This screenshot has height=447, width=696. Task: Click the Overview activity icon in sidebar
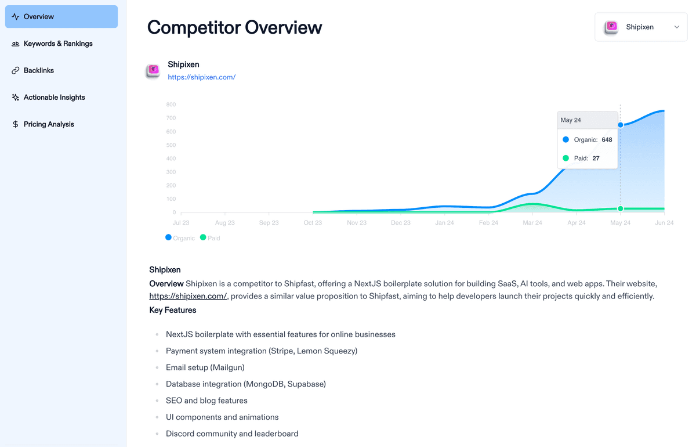16,16
